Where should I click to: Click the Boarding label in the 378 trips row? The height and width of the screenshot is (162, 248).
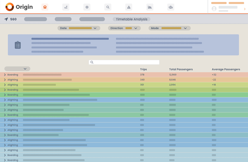[13, 75]
